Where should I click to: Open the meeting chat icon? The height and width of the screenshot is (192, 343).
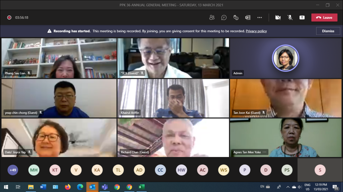tap(224, 17)
